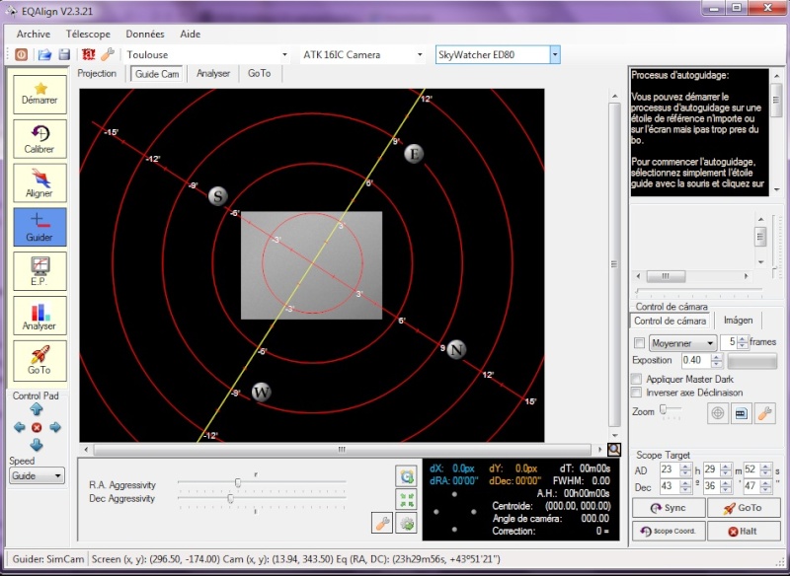Click the gray button beside Exposition
The width and height of the screenshot is (790, 576).
click(751, 361)
